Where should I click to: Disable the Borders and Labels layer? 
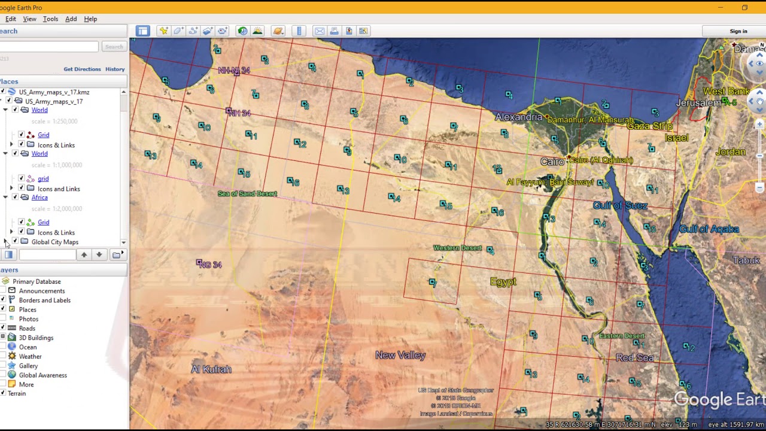click(2, 300)
